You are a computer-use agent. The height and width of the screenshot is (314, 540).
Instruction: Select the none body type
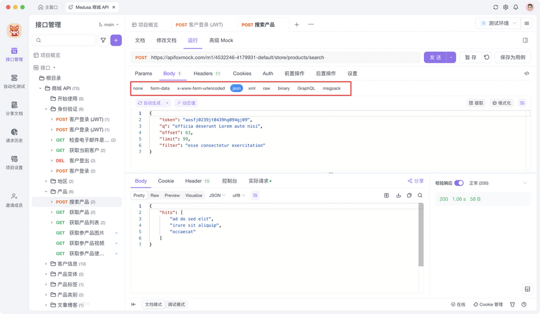(x=138, y=88)
